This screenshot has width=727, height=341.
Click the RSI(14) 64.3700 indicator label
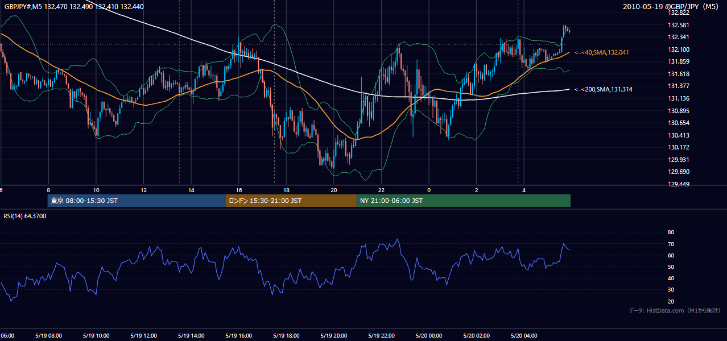(x=25, y=216)
